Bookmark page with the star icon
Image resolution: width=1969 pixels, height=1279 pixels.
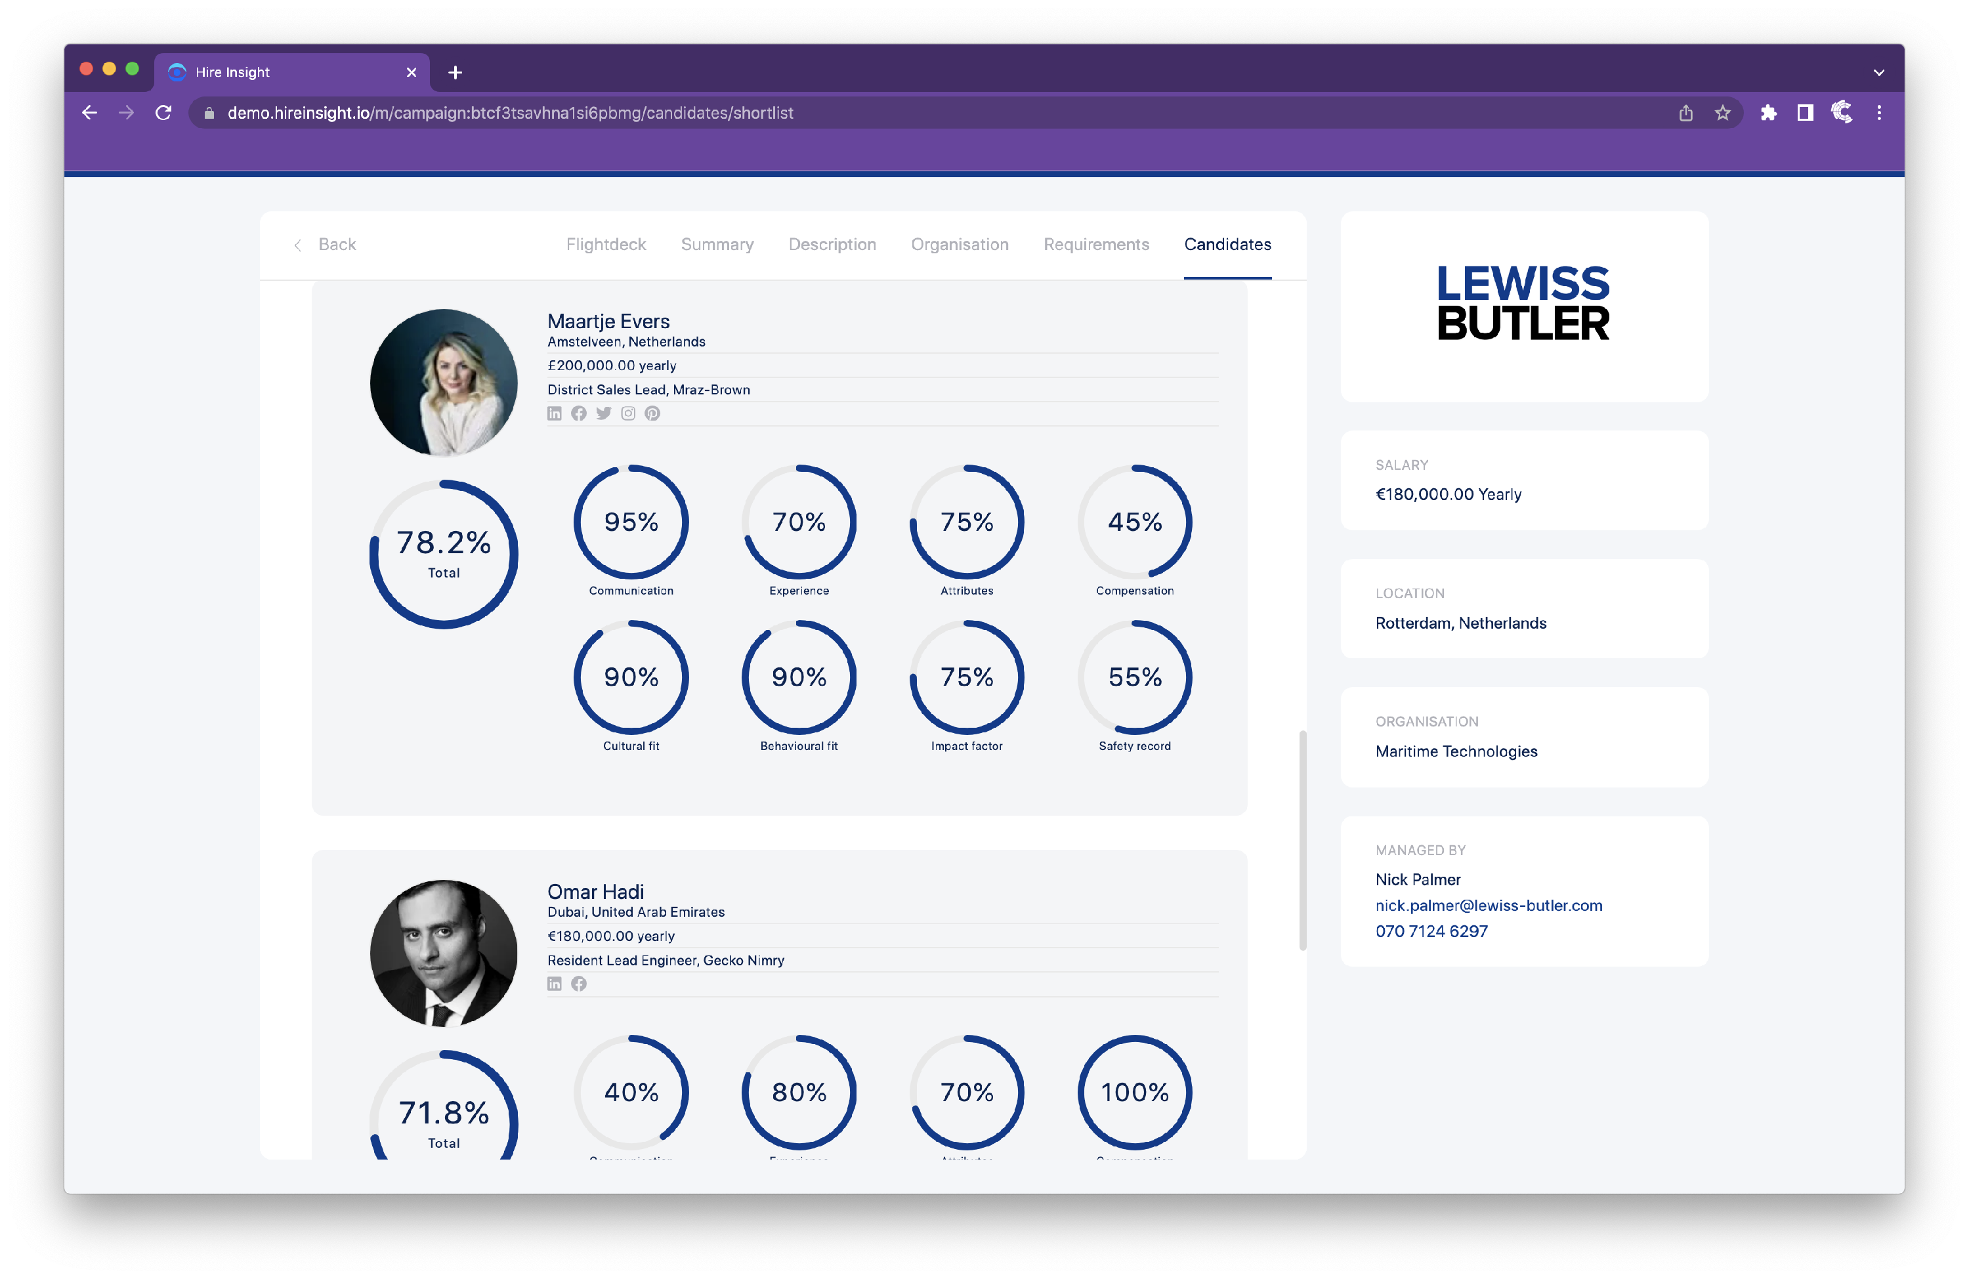pos(1722,114)
